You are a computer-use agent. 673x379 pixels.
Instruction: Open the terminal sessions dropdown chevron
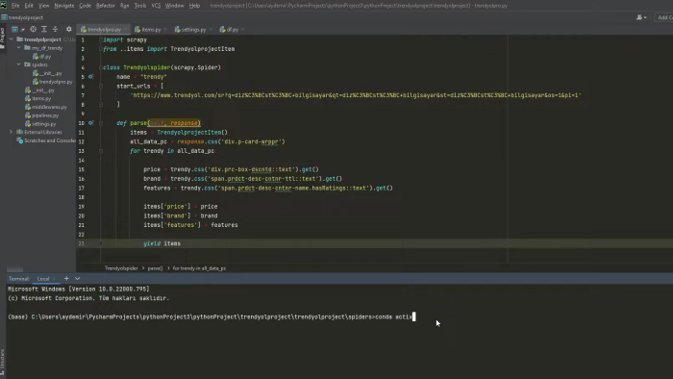pos(77,279)
